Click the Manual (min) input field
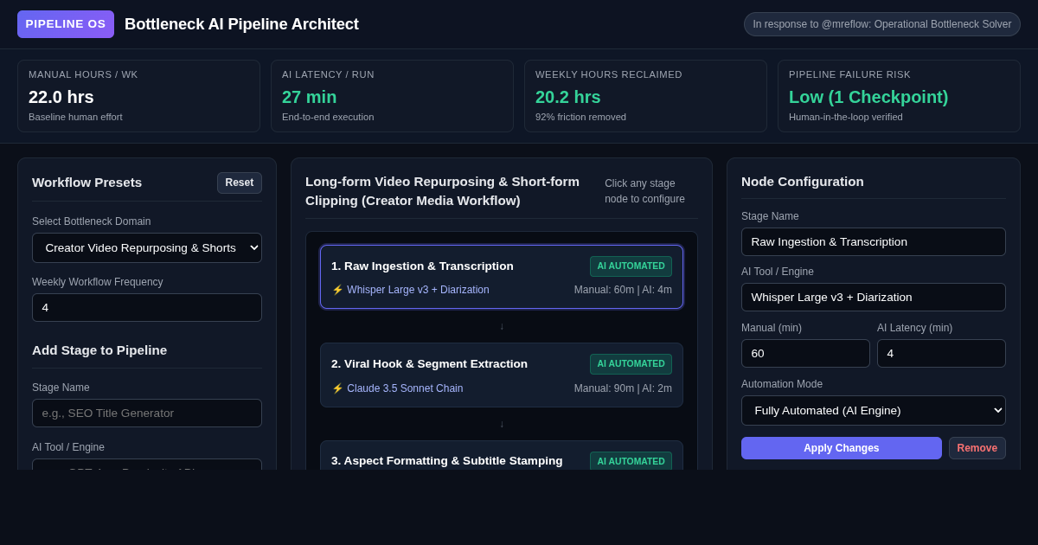Screen dimensions: 1038x545 pyautogui.click(x=805, y=353)
